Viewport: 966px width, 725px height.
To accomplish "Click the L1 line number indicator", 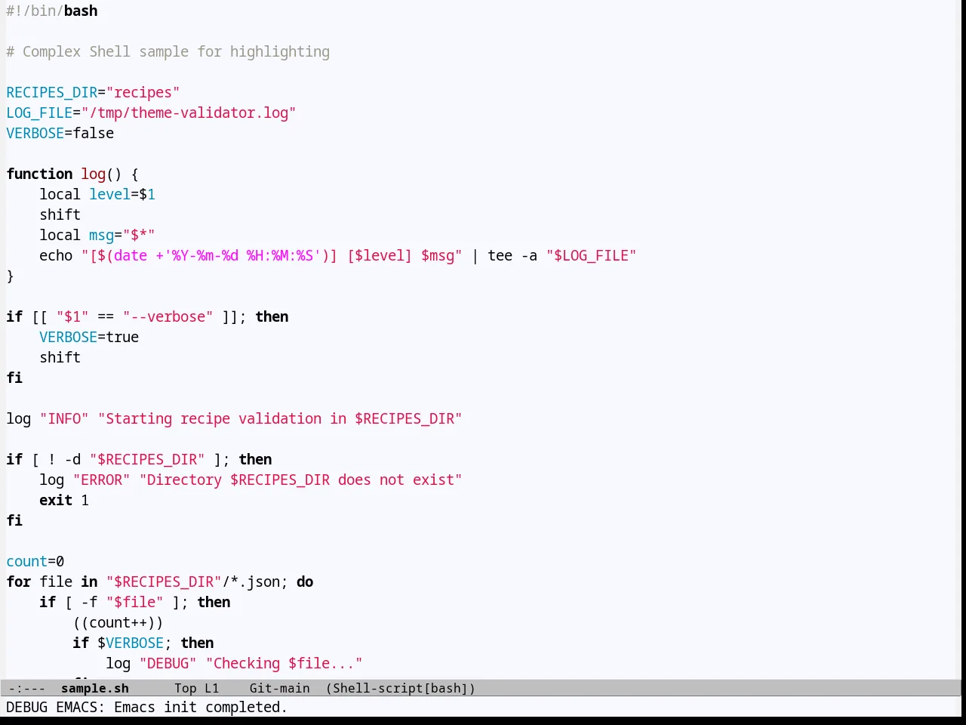I will pyautogui.click(x=212, y=688).
